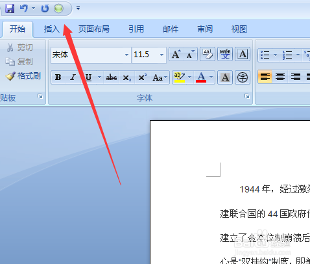Click the Save icon in quick access toolbar
The width and height of the screenshot is (310, 264).
point(9,8)
